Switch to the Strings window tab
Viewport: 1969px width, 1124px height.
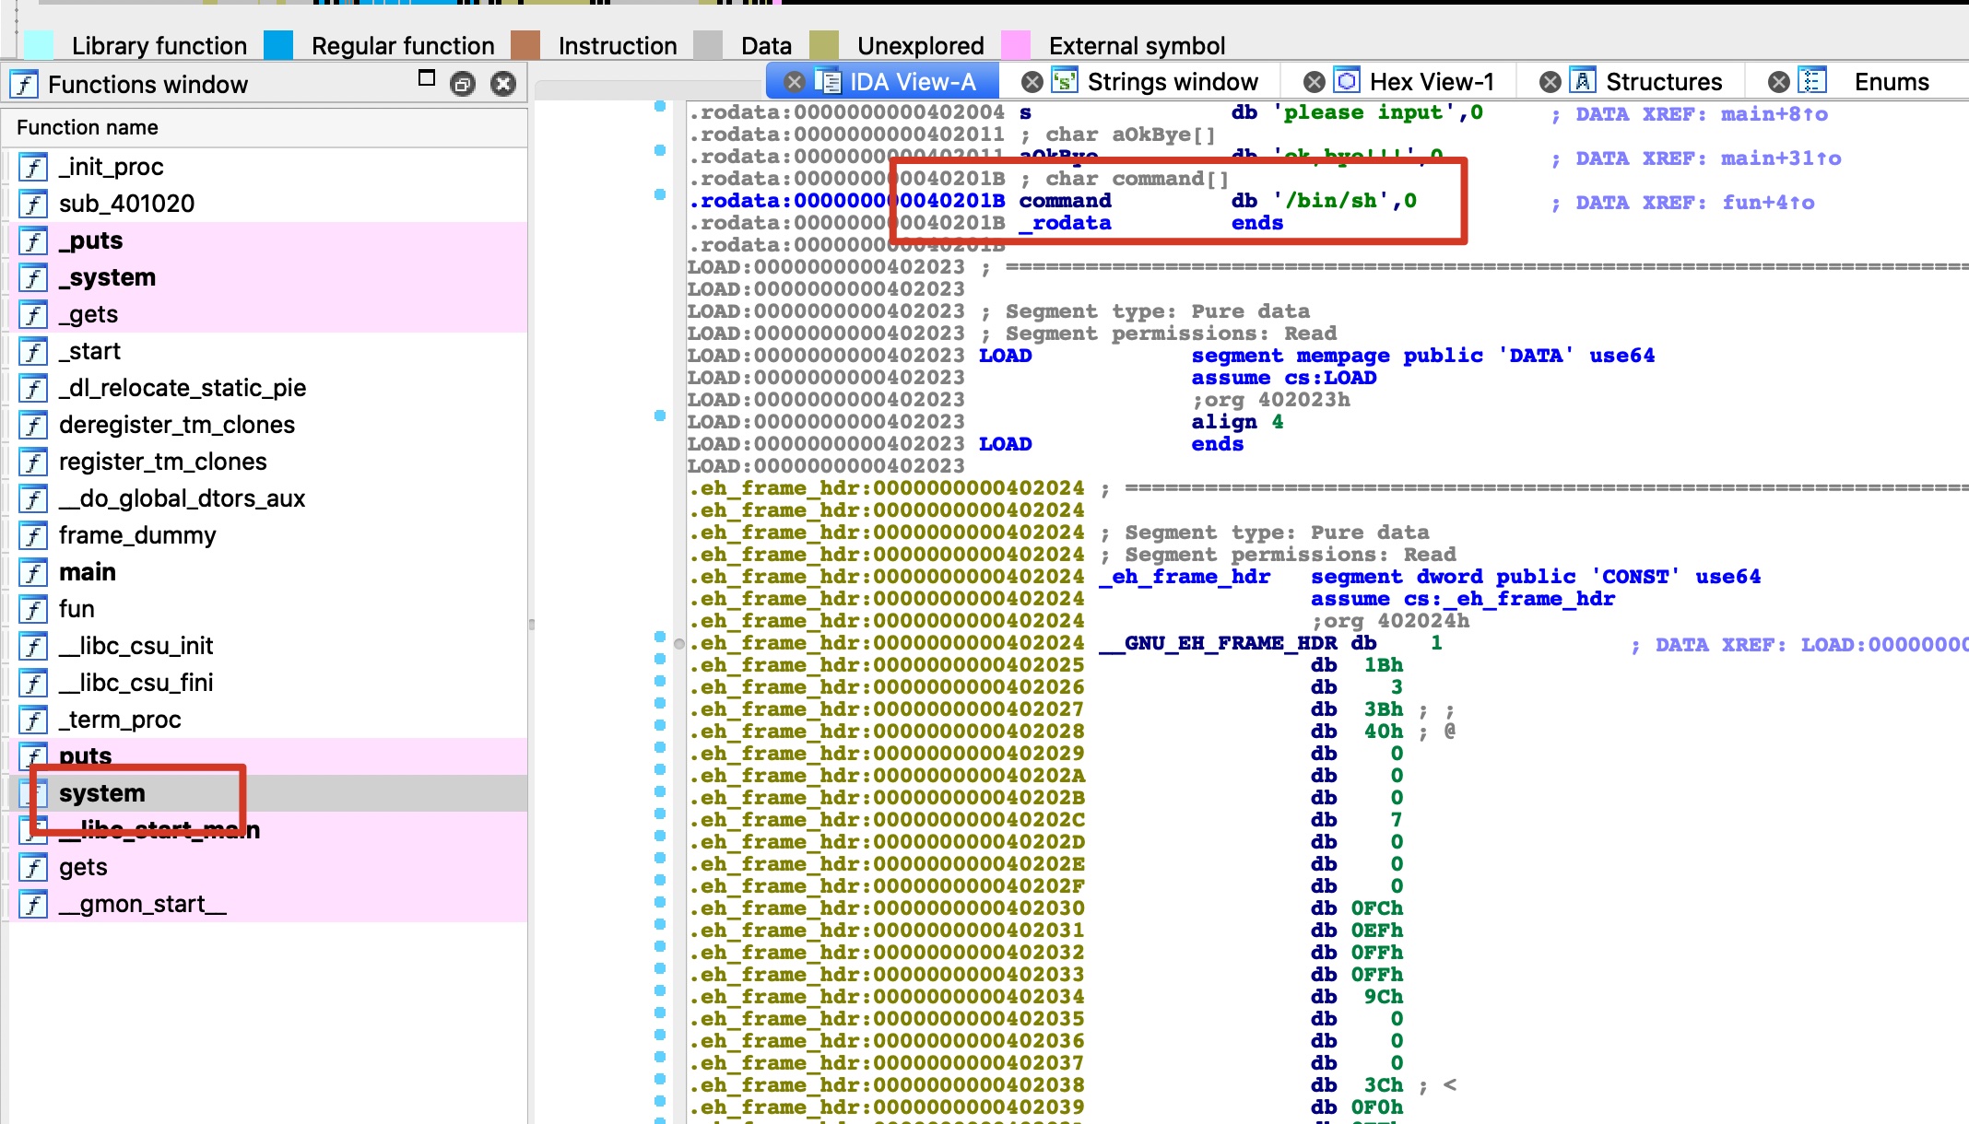pos(1172,82)
